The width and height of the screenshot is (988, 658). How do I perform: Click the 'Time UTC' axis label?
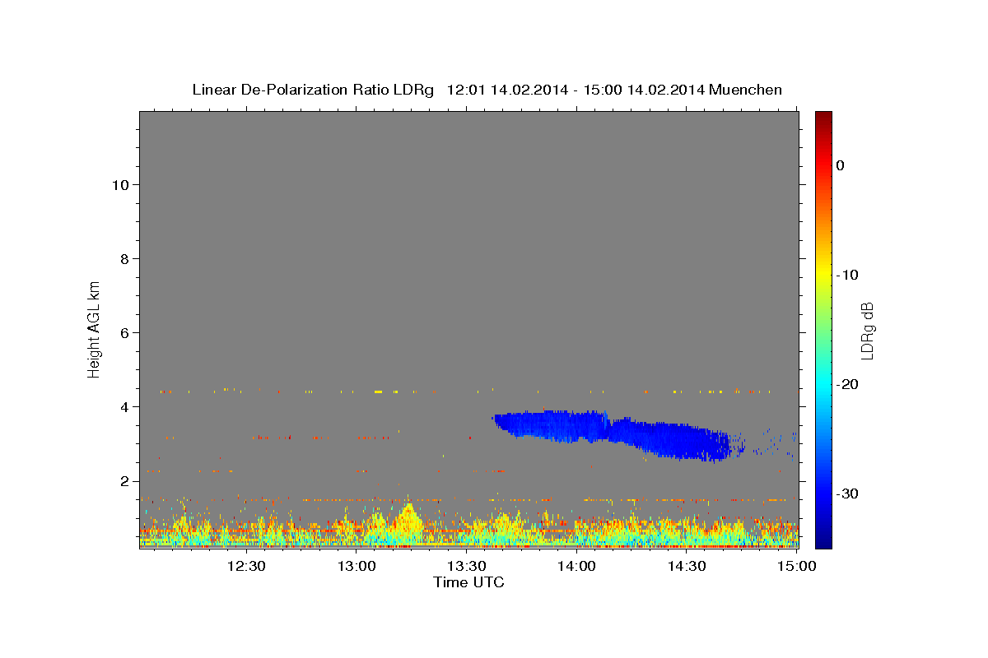[468, 582]
